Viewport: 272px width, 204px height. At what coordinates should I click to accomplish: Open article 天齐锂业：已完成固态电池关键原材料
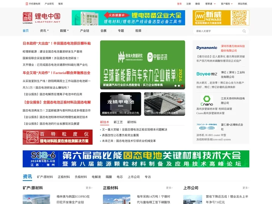tap(55, 65)
